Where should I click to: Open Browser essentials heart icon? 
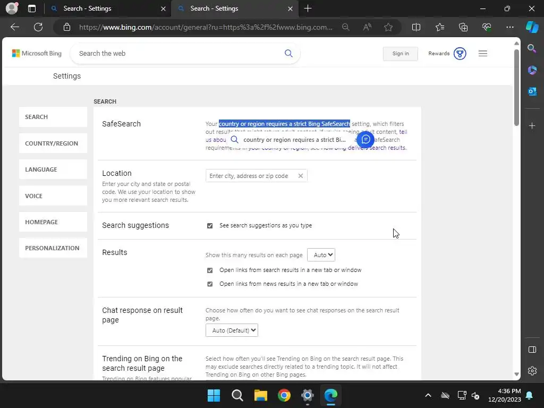487,27
